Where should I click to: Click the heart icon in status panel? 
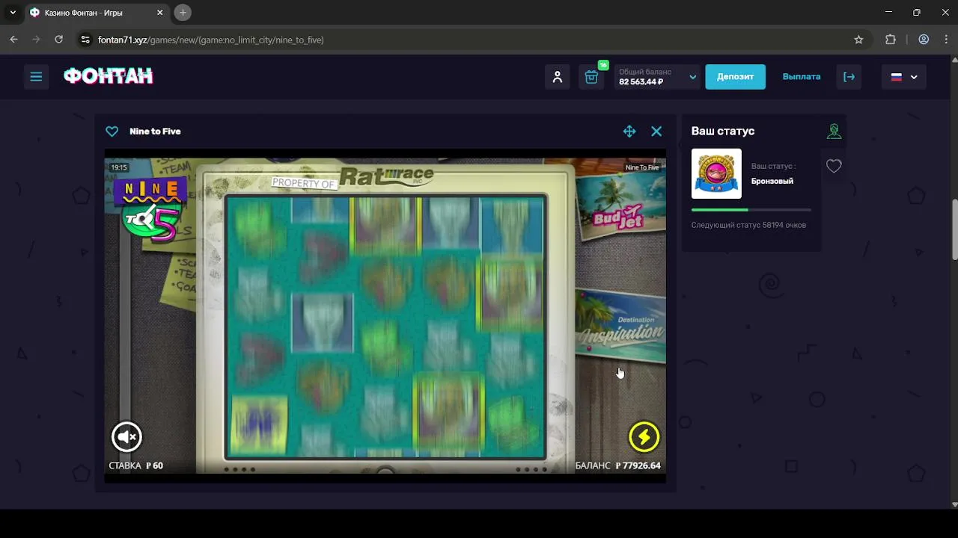[834, 167]
